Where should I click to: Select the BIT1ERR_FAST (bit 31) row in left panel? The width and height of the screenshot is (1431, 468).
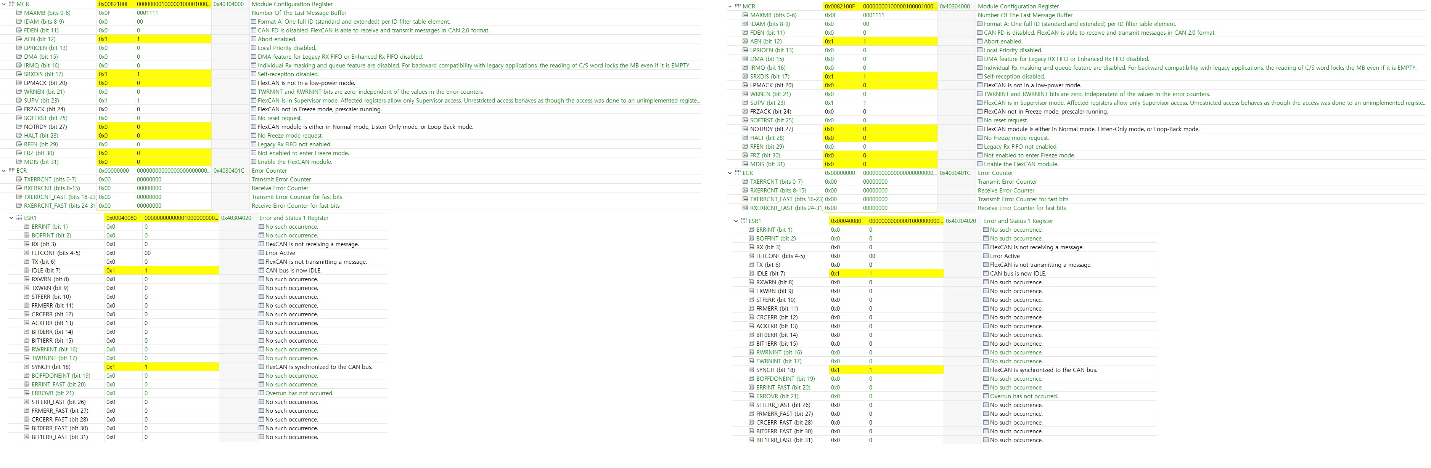pos(197,437)
